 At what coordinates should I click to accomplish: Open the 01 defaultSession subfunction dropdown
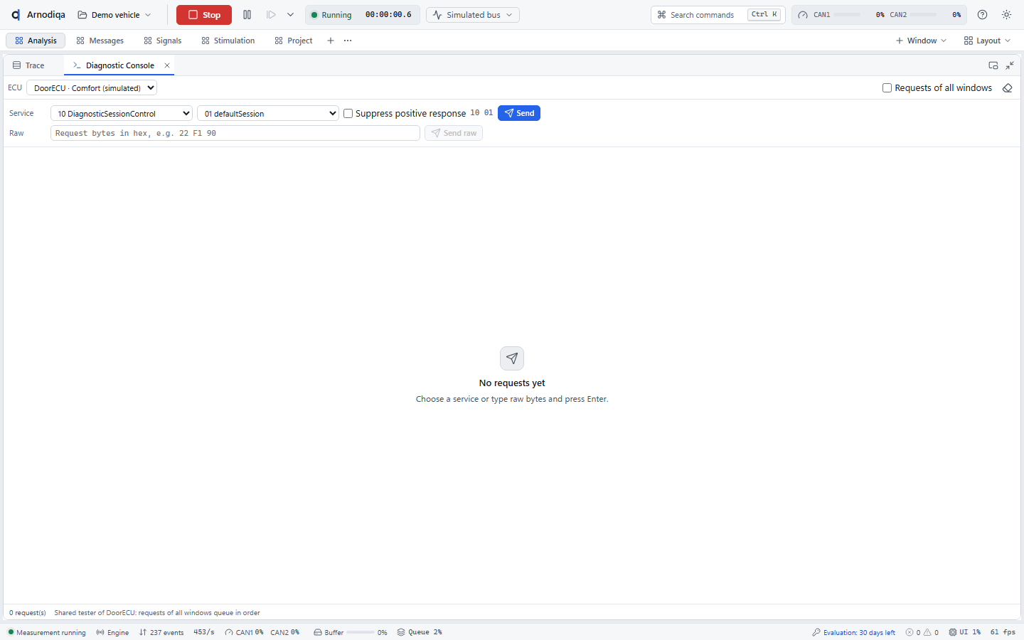(268, 113)
